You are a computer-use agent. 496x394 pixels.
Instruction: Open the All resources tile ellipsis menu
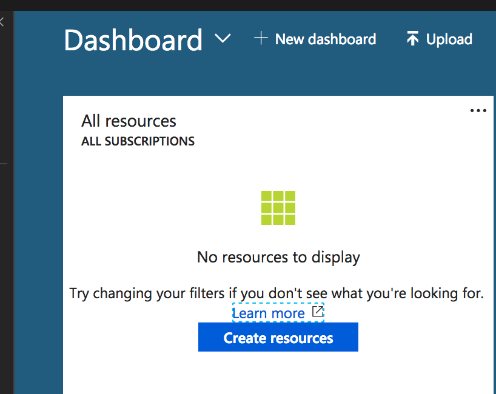(x=478, y=110)
